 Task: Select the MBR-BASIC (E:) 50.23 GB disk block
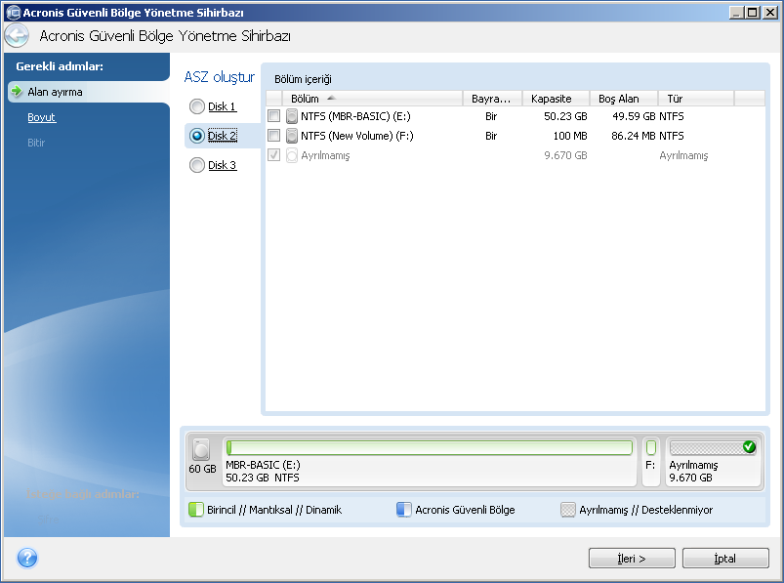point(430,461)
